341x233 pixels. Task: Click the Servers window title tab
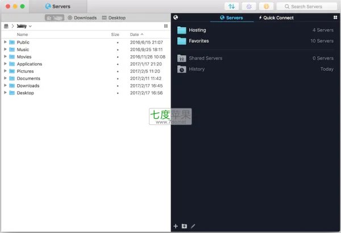click(x=58, y=6)
